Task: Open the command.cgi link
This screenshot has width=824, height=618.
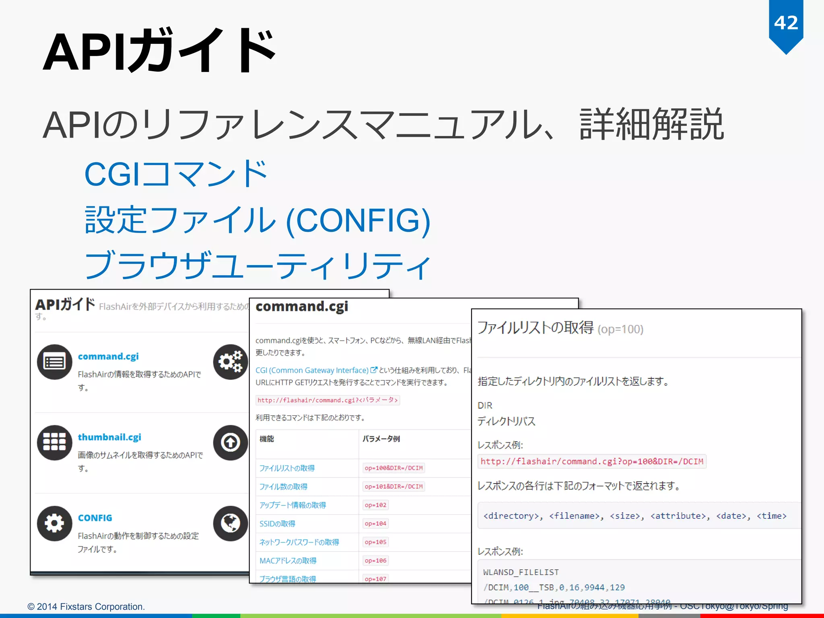Action: (108, 356)
